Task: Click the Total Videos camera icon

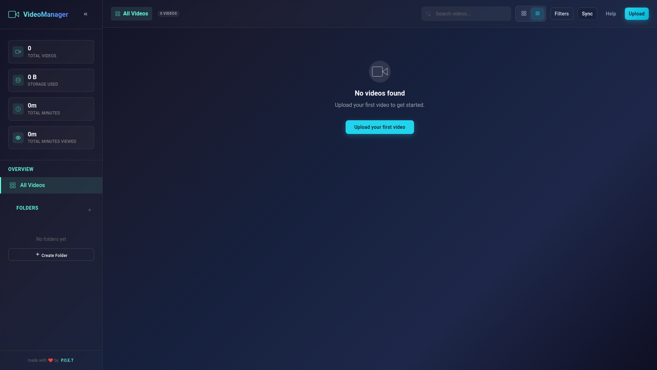Action: click(18, 52)
